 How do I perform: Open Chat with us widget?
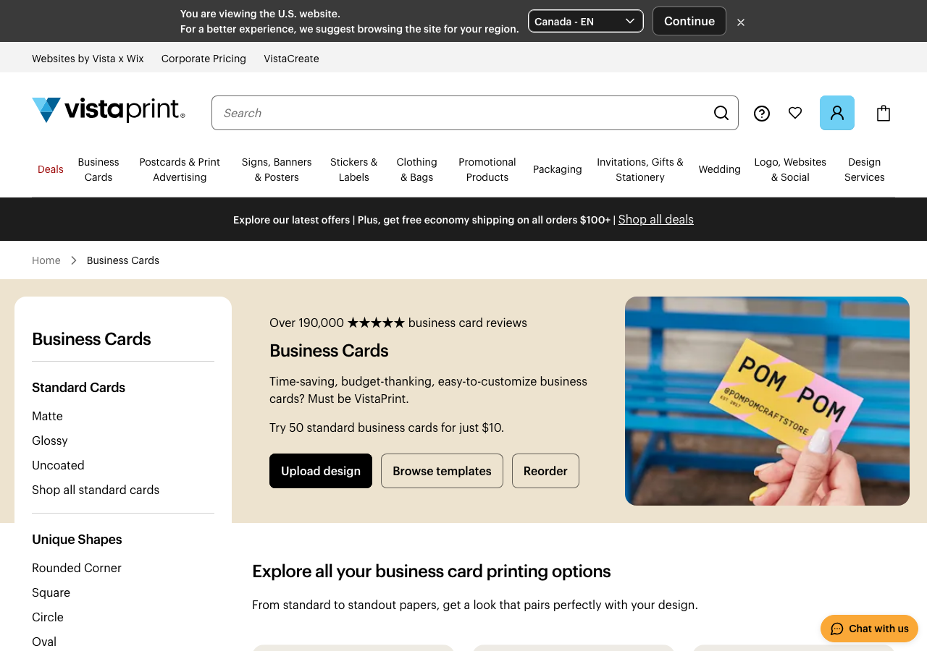point(869,629)
